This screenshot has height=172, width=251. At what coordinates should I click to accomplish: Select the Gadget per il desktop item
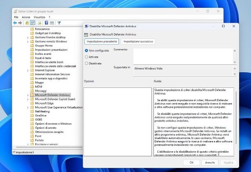(48, 33)
